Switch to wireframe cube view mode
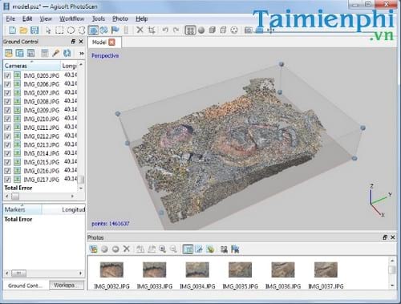The height and width of the screenshot is (304, 401). click(223, 30)
